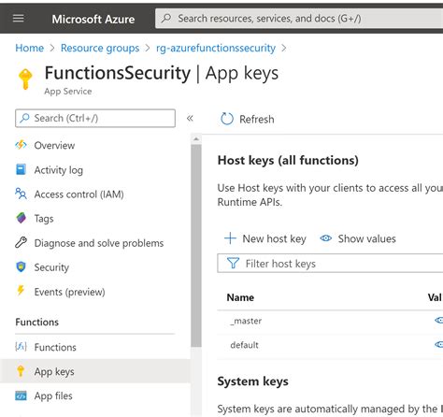Click the Activity log book icon
Screen dimensions: 443x417
pos(21,169)
